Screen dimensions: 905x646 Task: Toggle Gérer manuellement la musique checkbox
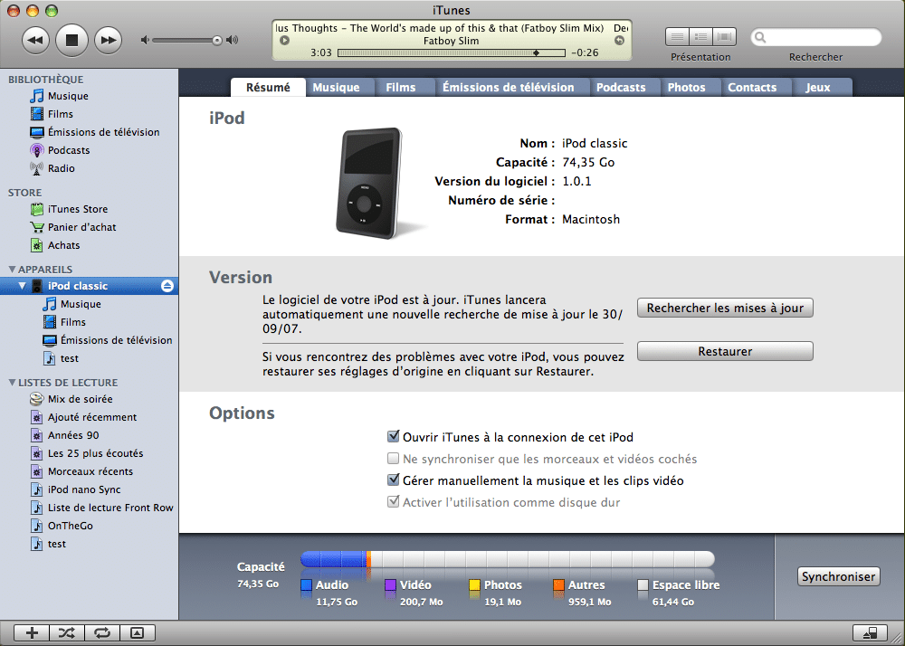pyautogui.click(x=393, y=480)
